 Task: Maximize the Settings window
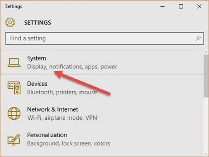pos(181,6)
